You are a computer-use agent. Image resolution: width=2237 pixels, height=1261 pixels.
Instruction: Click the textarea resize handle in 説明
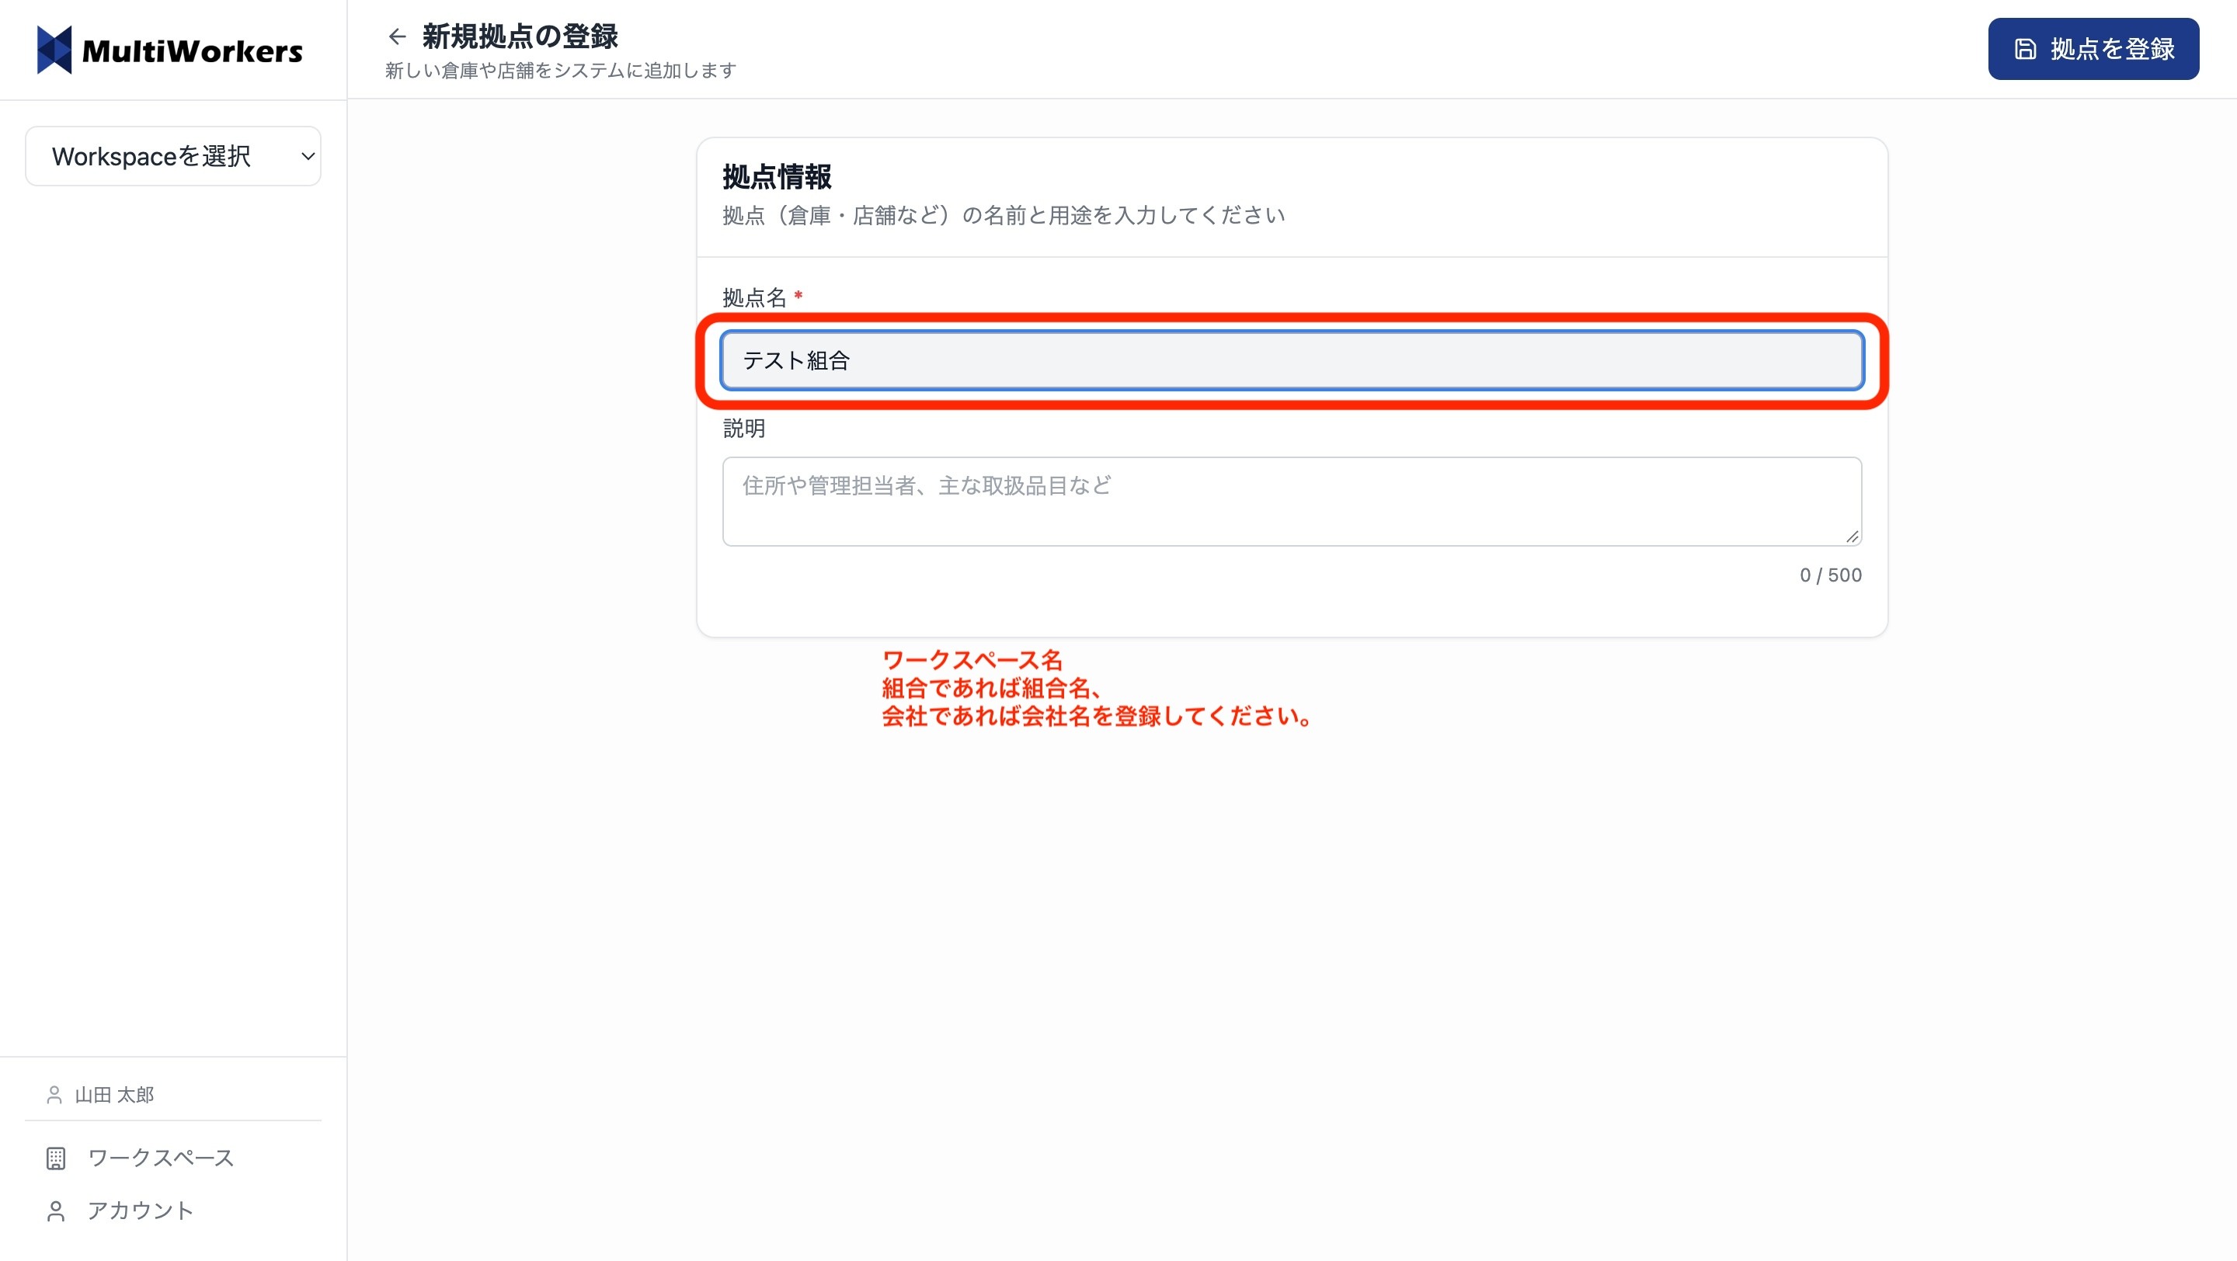[x=1852, y=537]
